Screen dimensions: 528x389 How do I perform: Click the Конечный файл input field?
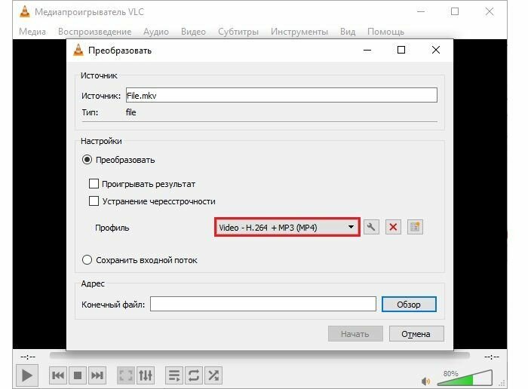pos(263,305)
